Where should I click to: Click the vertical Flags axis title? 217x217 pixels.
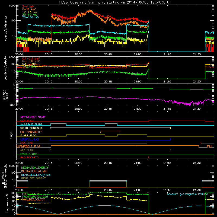click(11, 135)
